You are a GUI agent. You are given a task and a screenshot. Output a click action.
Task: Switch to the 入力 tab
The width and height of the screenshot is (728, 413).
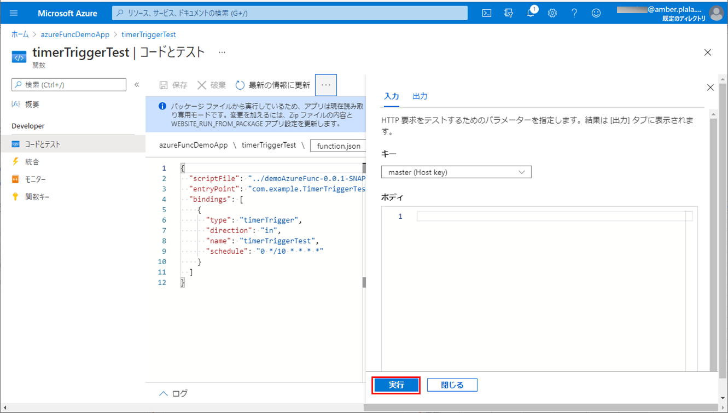pos(391,96)
